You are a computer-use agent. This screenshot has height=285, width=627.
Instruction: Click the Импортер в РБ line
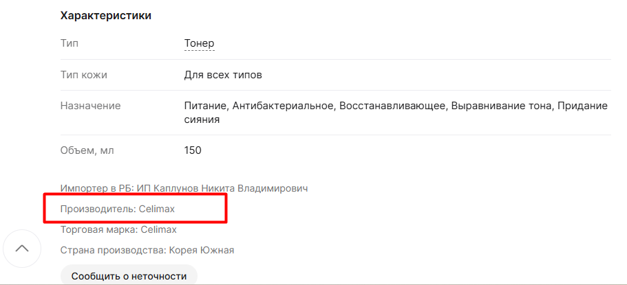tap(184, 188)
